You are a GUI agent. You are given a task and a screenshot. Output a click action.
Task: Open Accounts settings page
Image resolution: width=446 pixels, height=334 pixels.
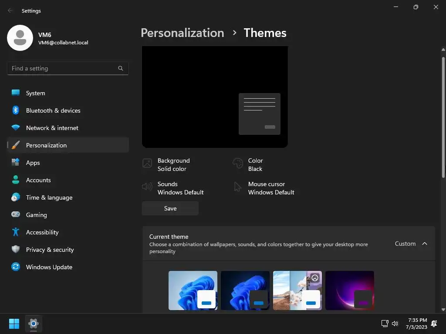tap(68, 180)
